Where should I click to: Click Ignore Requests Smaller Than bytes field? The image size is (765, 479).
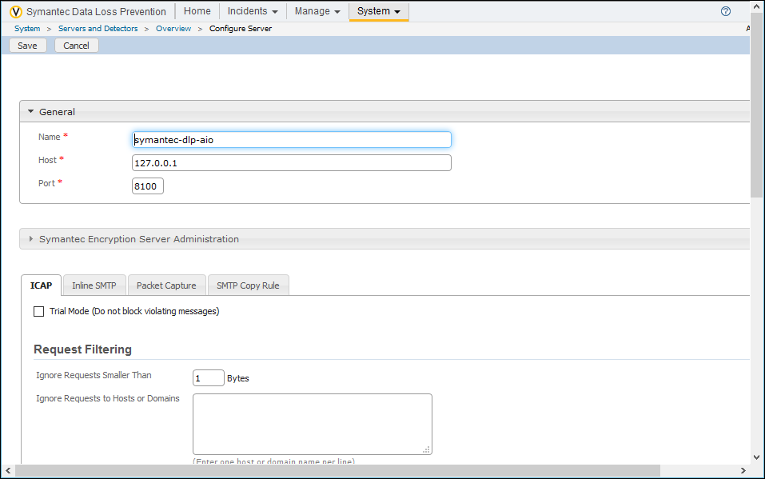point(209,378)
